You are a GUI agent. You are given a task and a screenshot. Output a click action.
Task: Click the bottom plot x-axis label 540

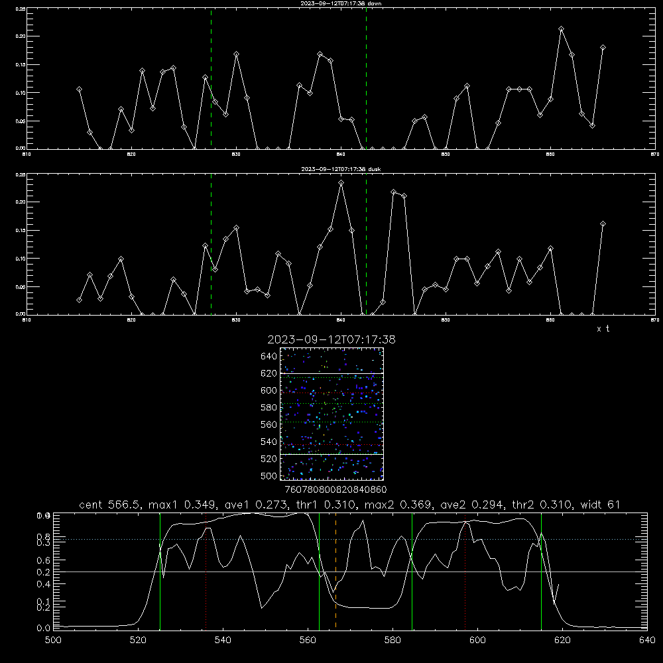tap(223, 640)
